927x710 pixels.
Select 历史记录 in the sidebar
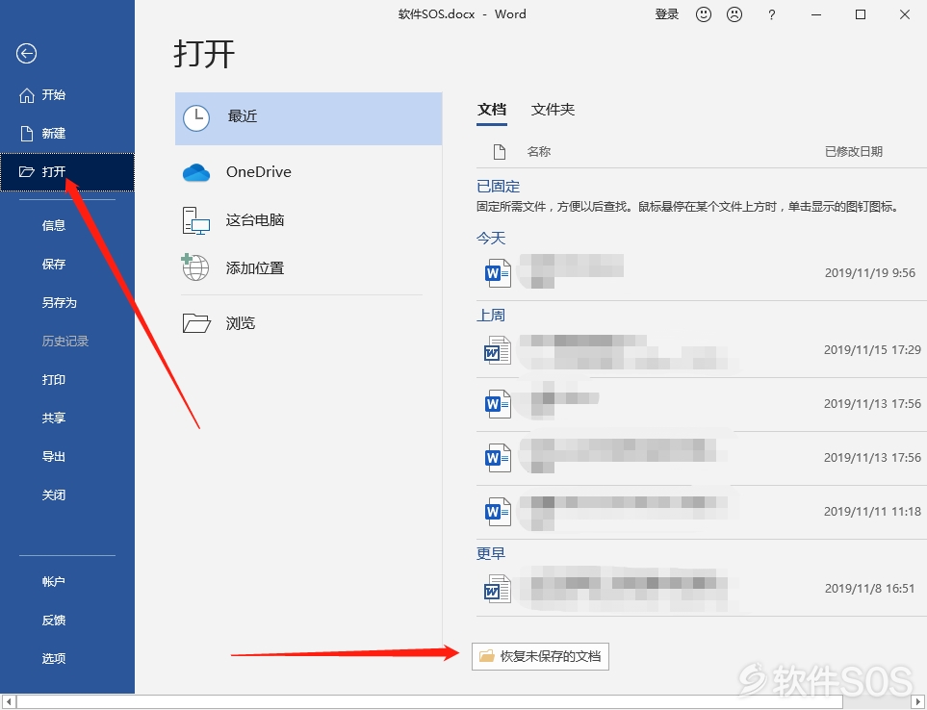[x=65, y=341]
